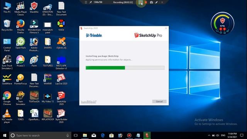Launch Microsoft Edge from the taskbar
247x139 pixels.
pyautogui.click(x=103, y=136)
